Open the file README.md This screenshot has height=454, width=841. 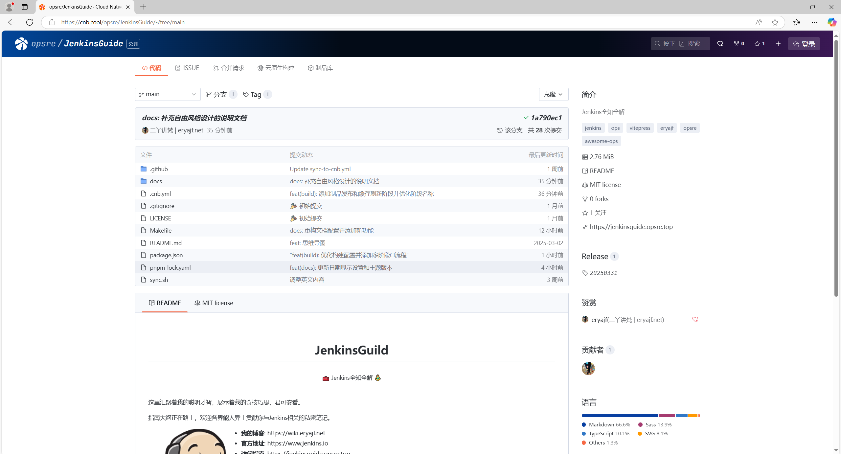166,243
